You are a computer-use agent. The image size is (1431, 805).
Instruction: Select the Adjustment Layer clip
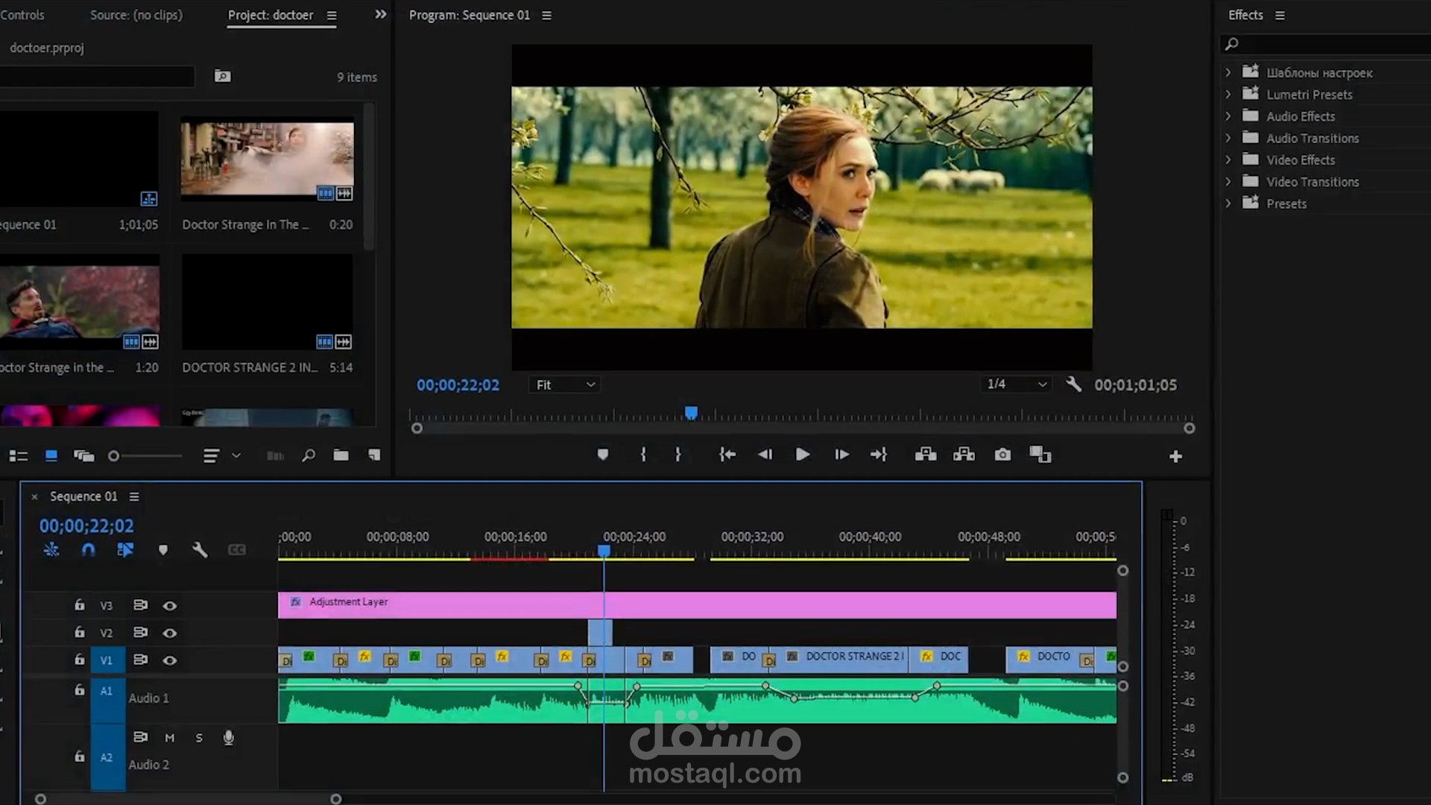(697, 604)
